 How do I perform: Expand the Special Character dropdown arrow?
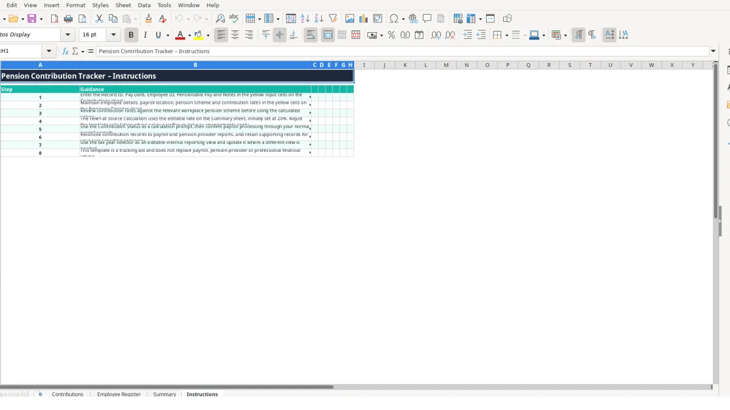pyautogui.click(x=403, y=19)
